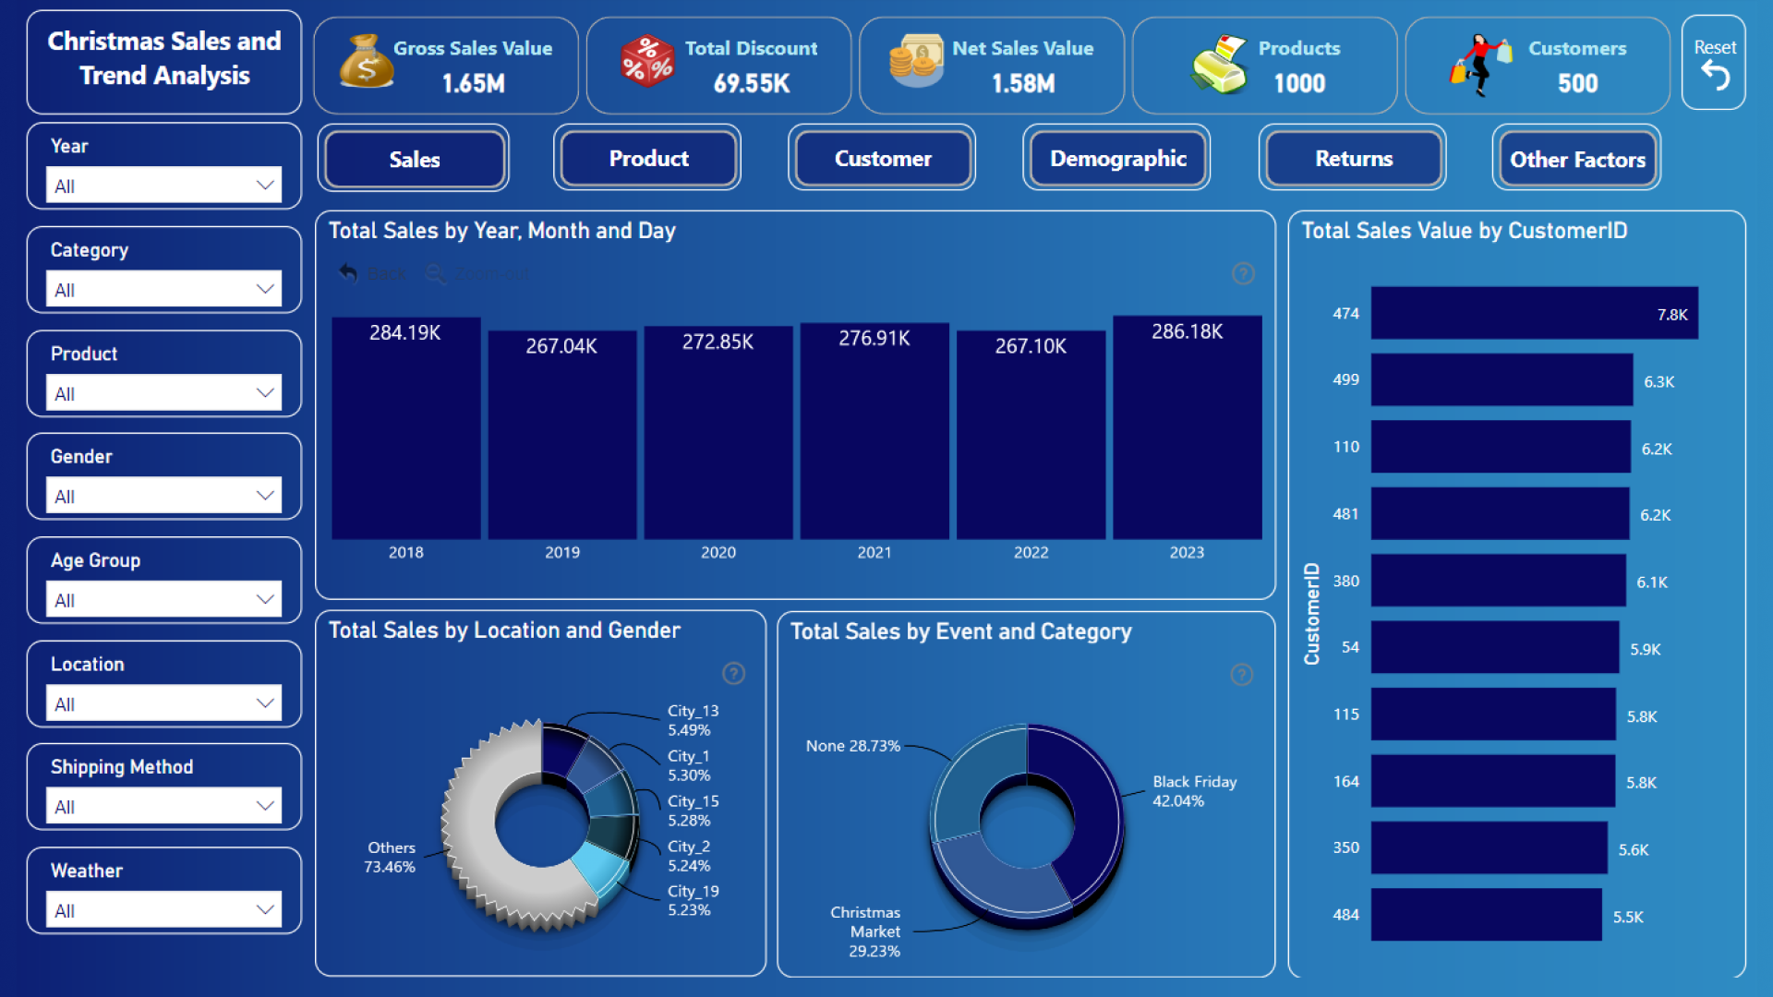This screenshot has height=997, width=1773.
Task: Open the Weather dropdown
Action: pyautogui.click(x=163, y=910)
